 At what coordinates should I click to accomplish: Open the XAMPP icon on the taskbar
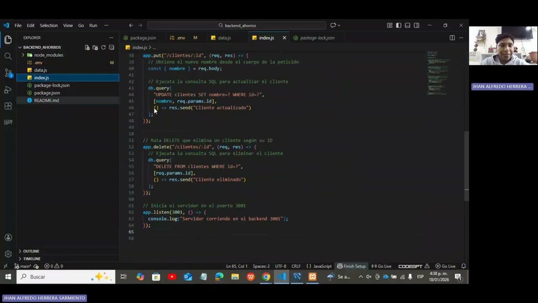tap(312, 277)
